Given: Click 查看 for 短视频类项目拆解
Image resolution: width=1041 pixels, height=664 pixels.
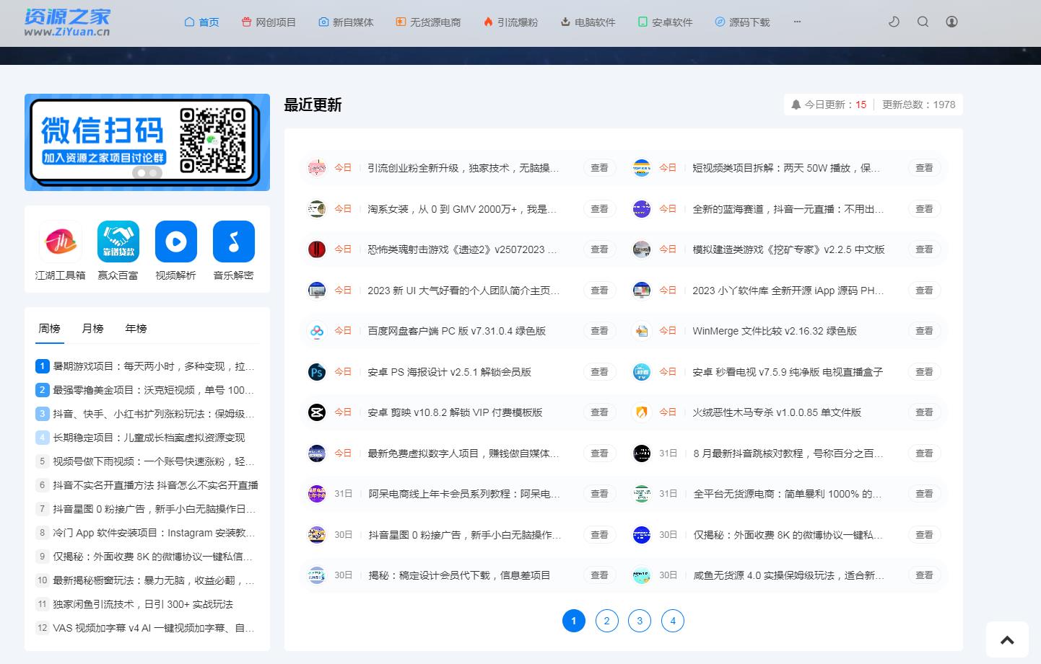Looking at the screenshot, I should pos(924,168).
